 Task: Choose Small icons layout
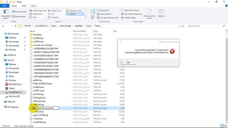(x=36, y=14)
